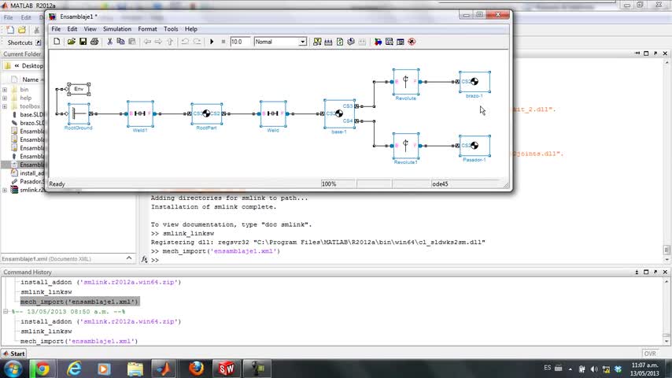672x378 pixels.
Task: Open the File menu in Ensamblaje1 window
Action: click(x=56, y=29)
